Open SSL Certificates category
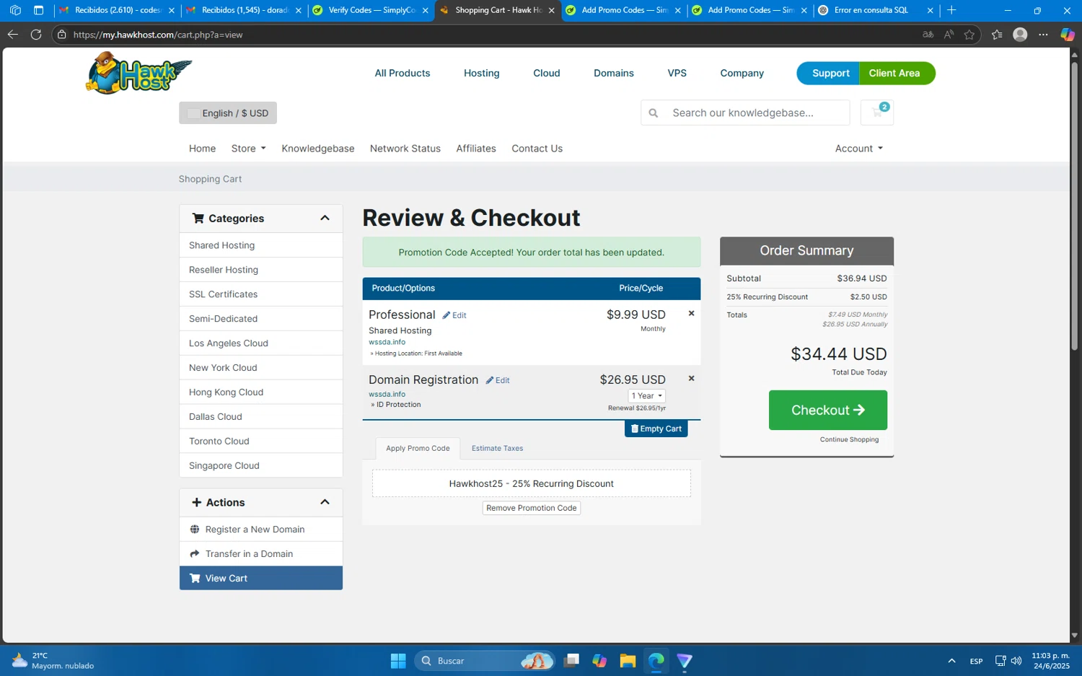 pos(261,294)
